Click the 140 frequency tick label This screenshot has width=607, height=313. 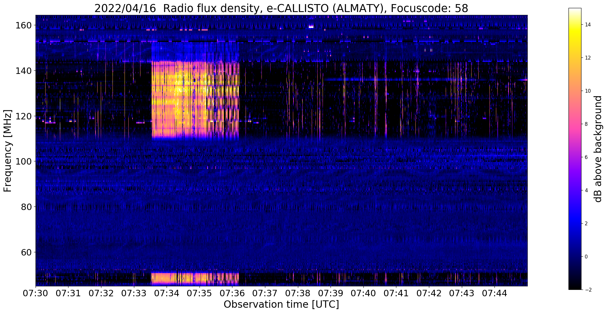click(x=23, y=71)
